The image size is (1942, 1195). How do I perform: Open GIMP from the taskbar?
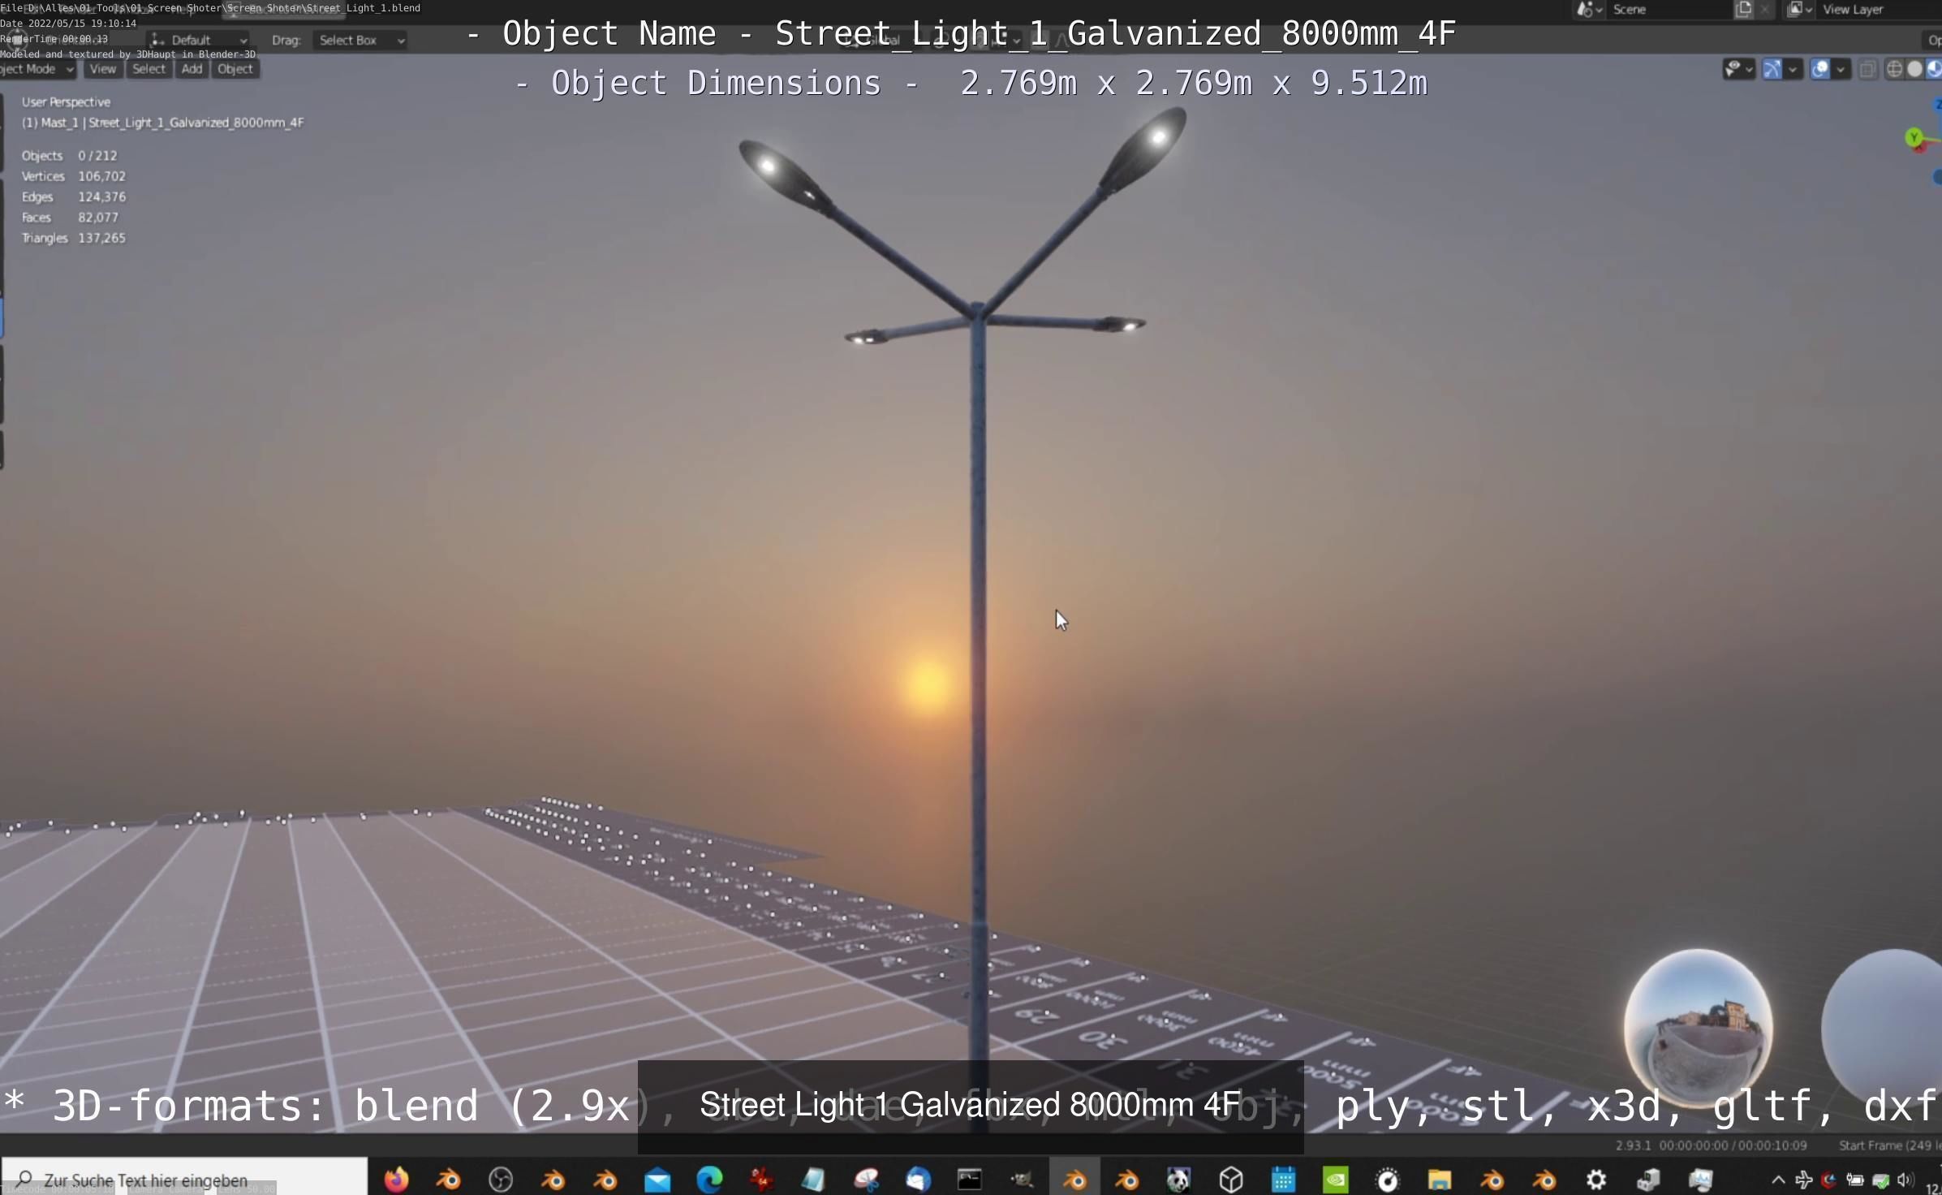(1022, 1180)
